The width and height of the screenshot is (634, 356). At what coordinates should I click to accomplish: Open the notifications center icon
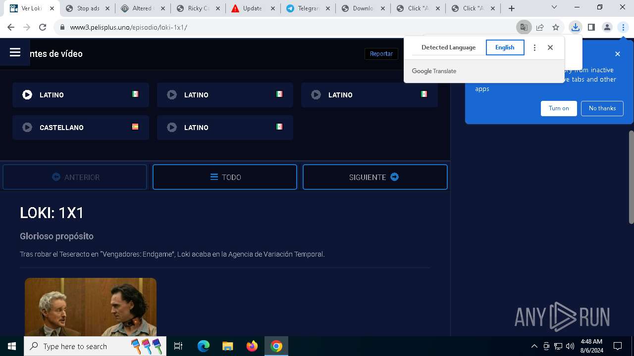(x=618, y=346)
